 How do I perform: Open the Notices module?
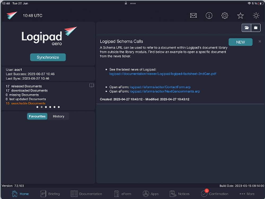[x=179, y=194]
